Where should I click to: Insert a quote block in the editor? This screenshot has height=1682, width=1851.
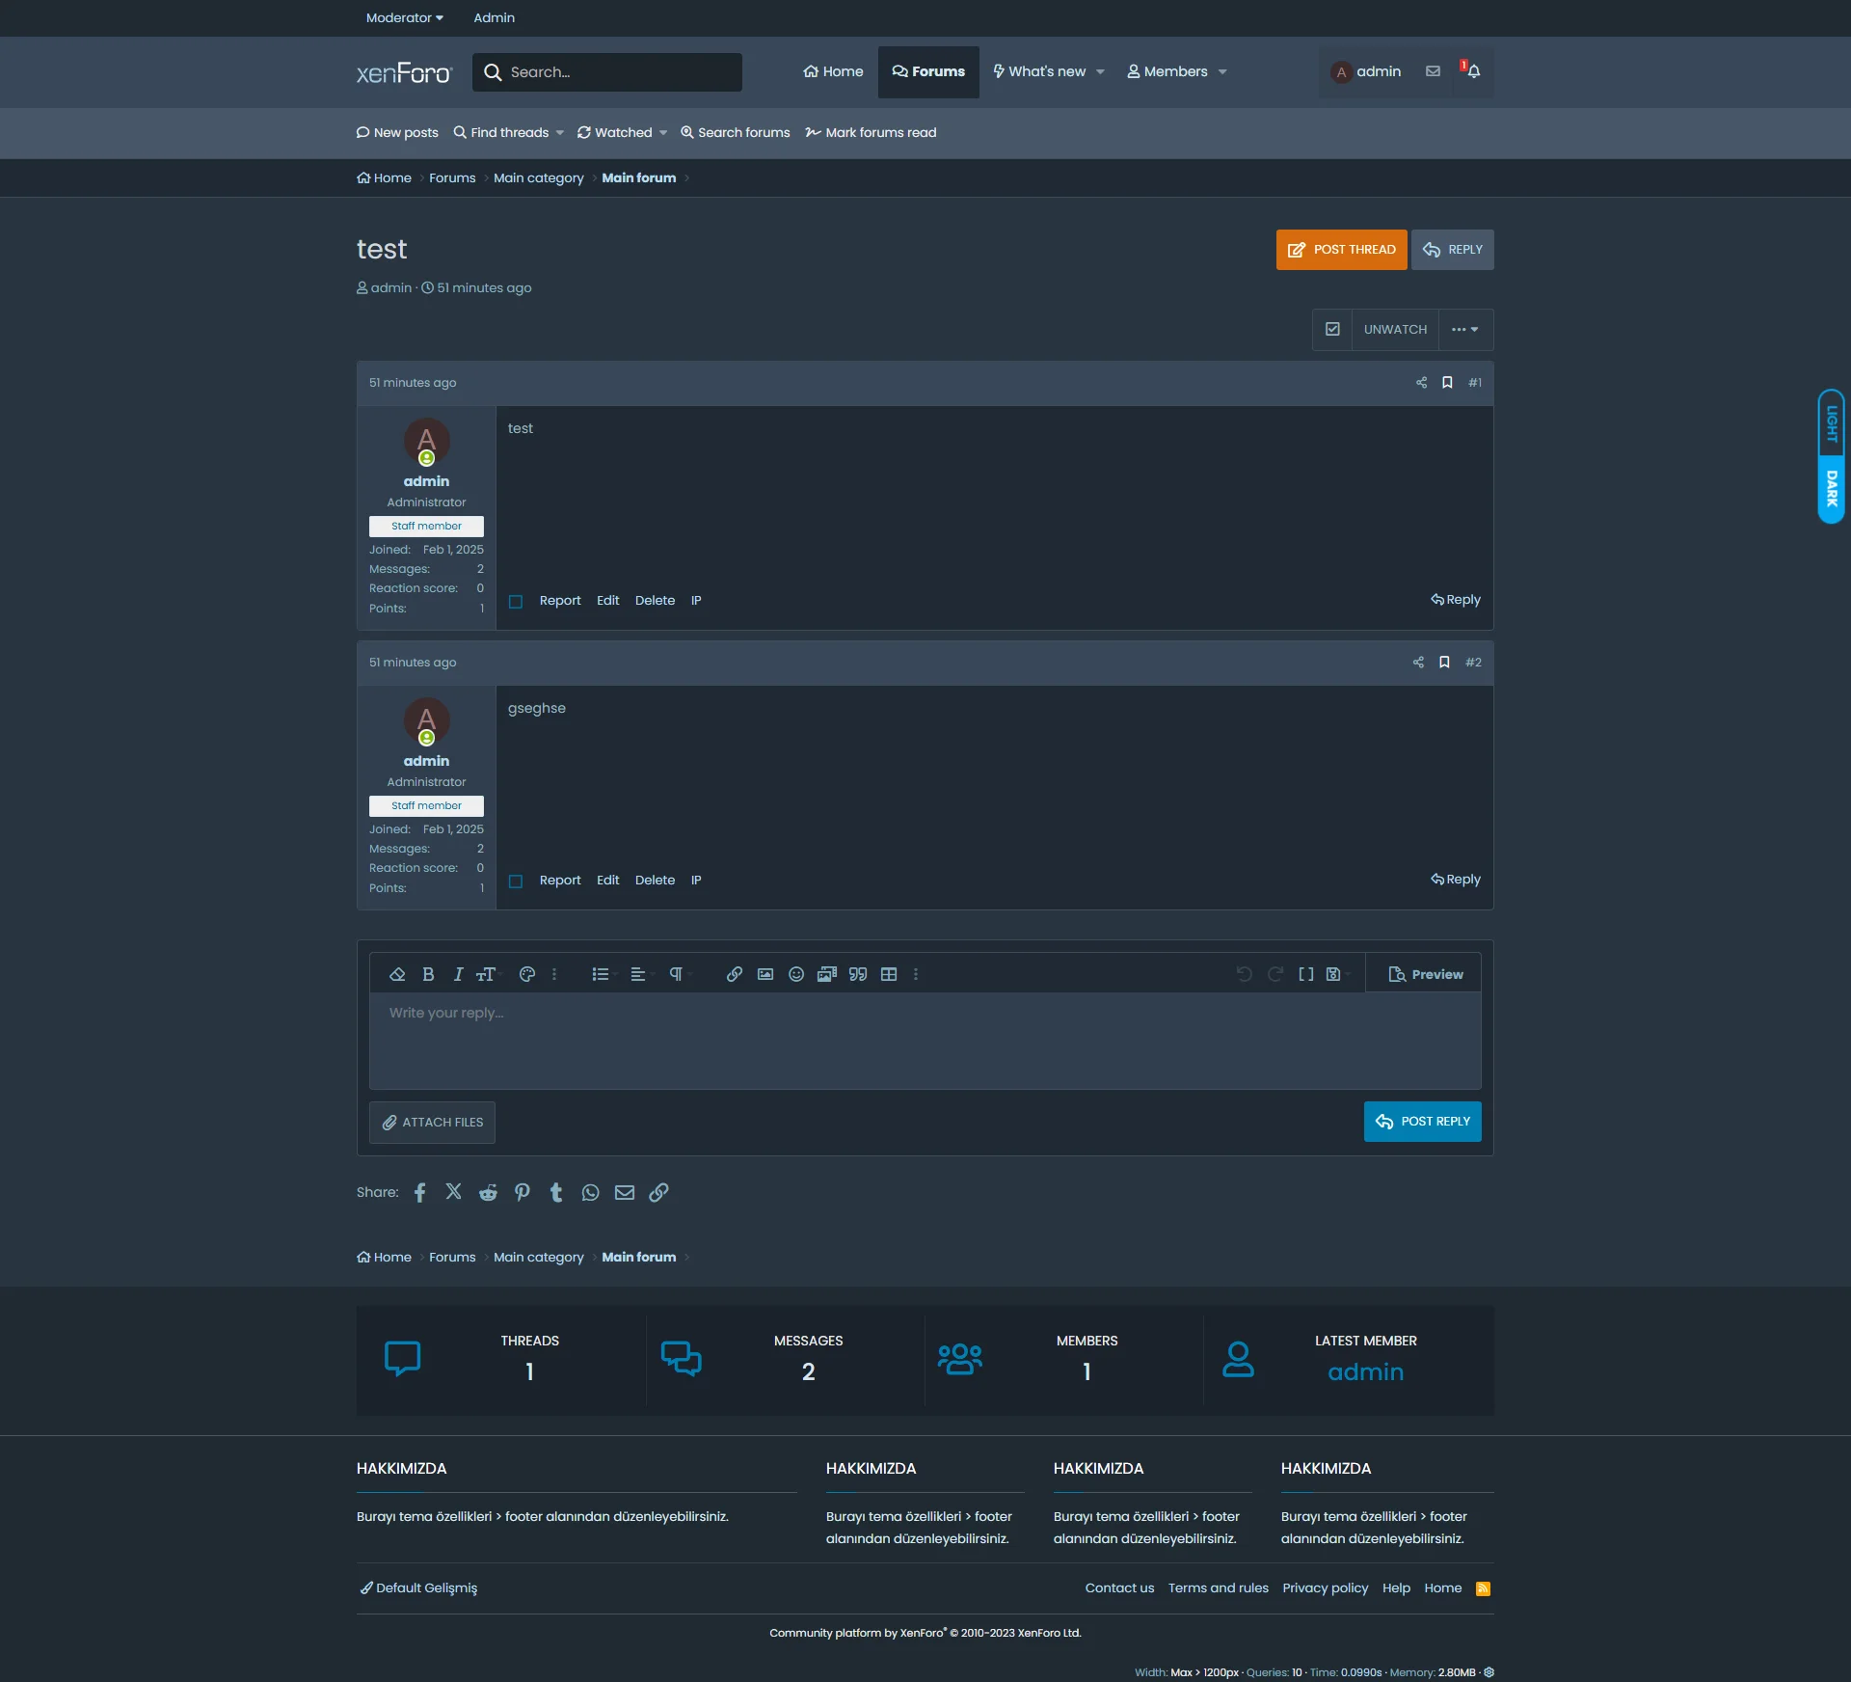(x=858, y=974)
